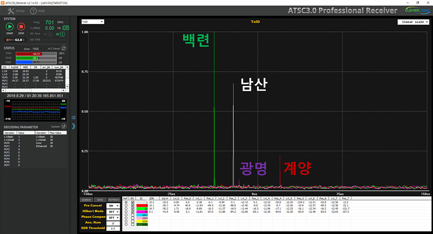The height and width of the screenshot is (234, 433).
Task: Click the err_blk column header
Action: click(x=46, y=67)
